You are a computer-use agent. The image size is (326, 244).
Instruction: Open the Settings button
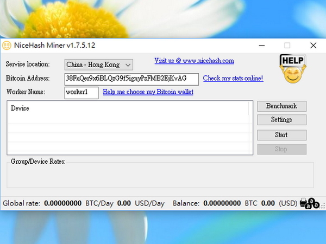click(x=281, y=120)
